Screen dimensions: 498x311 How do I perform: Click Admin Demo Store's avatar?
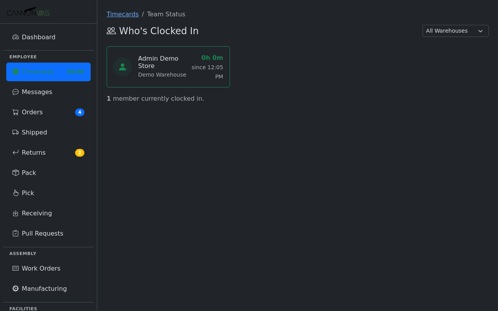click(x=123, y=66)
